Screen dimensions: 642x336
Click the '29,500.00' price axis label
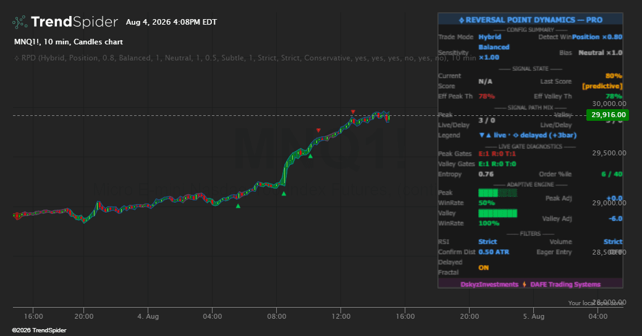[609, 153]
